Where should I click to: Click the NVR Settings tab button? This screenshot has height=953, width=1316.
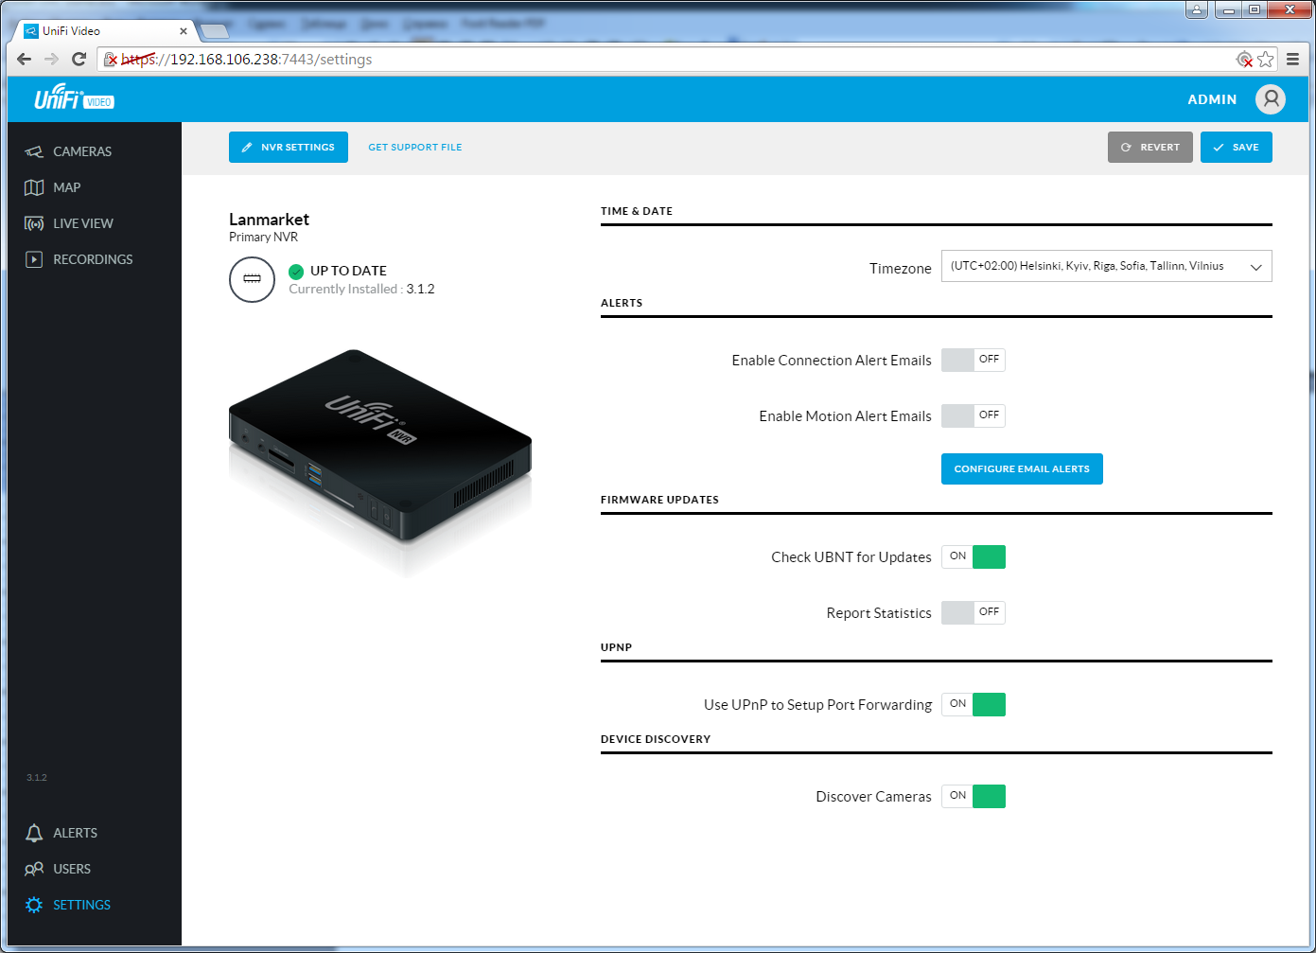[x=289, y=148]
